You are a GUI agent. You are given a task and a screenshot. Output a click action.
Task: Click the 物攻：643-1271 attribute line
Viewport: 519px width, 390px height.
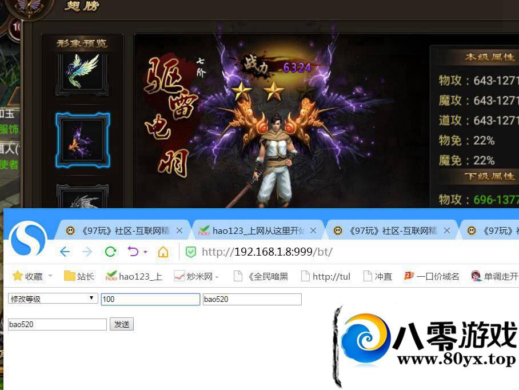(x=478, y=81)
